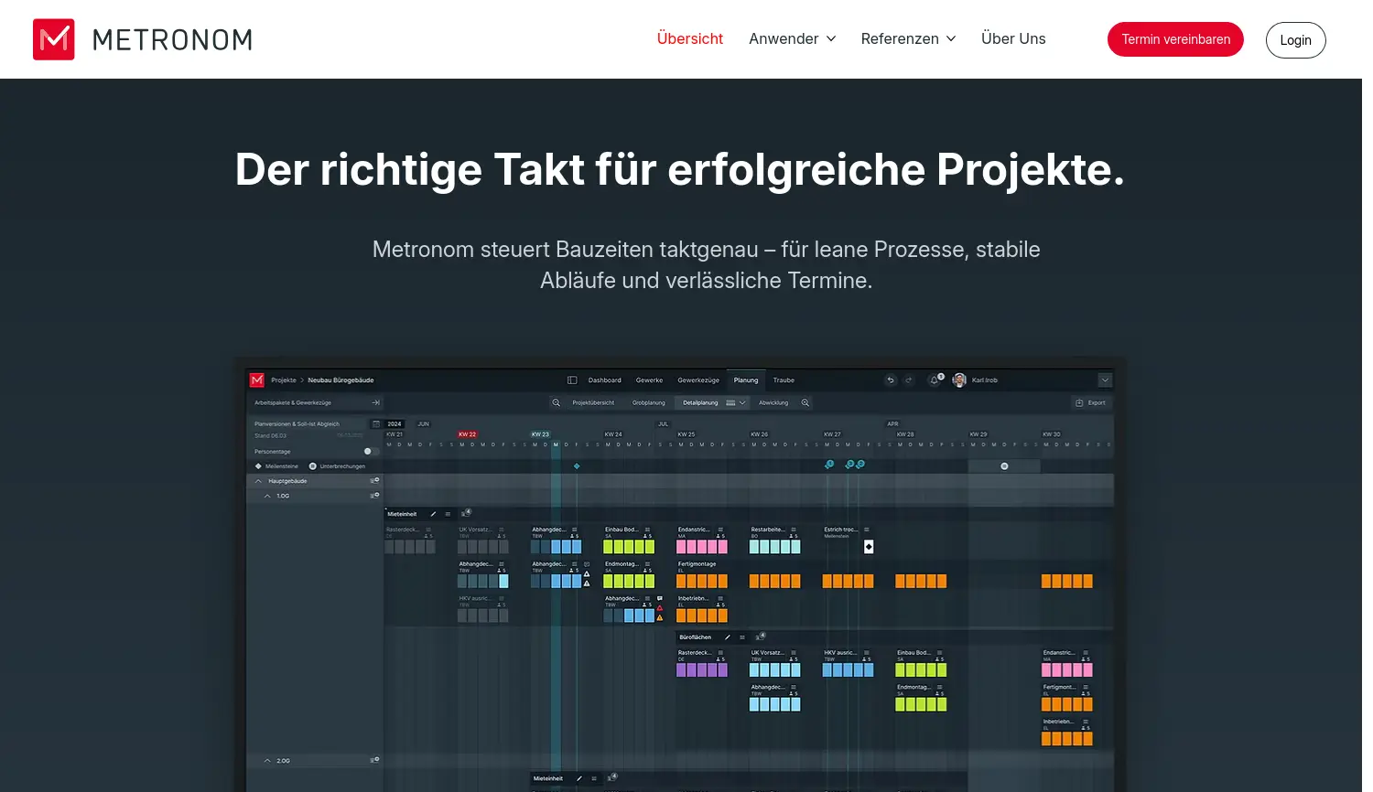Click Karl Irob's avatar picture
This screenshot has height=792, width=1373.
tap(959, 380)
